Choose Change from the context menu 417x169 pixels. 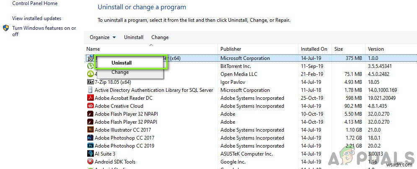point(120,73)
